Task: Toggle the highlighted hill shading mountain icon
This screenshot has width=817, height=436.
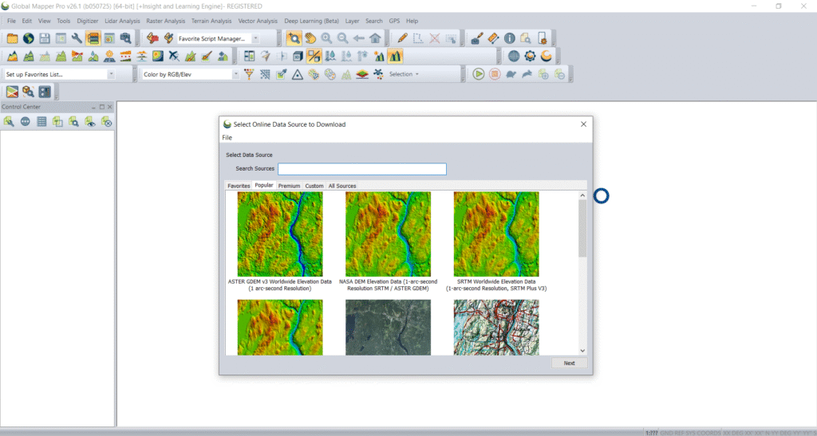Action: [x=395, y=56]
